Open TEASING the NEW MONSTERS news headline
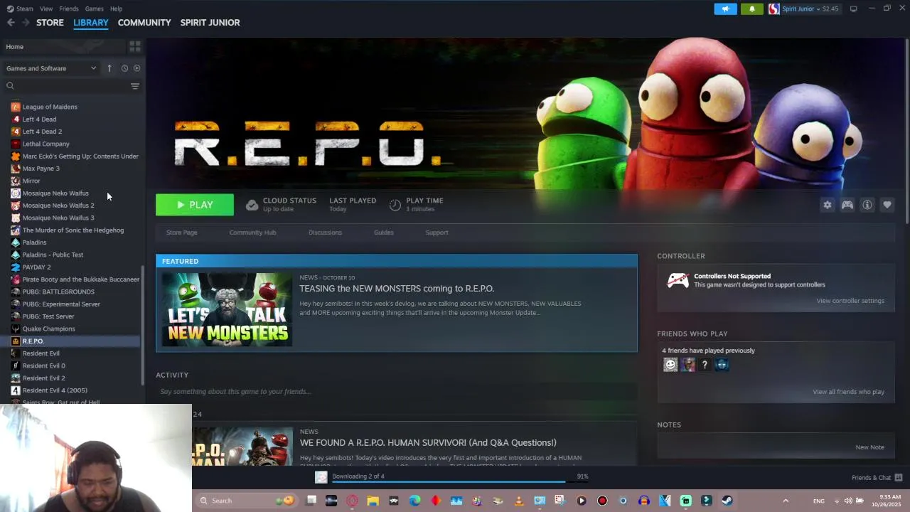 (397, 289)
